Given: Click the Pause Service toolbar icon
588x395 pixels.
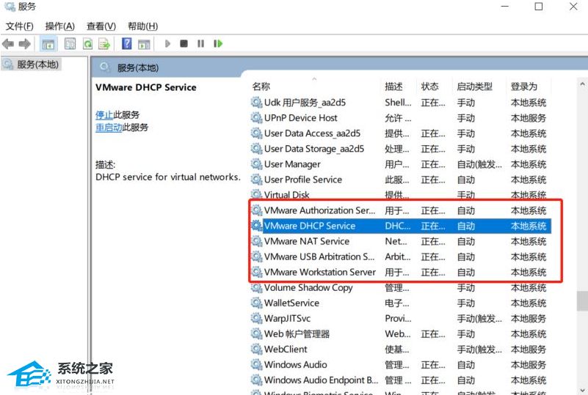Looking at the screenshot, I should coord(200,44).
